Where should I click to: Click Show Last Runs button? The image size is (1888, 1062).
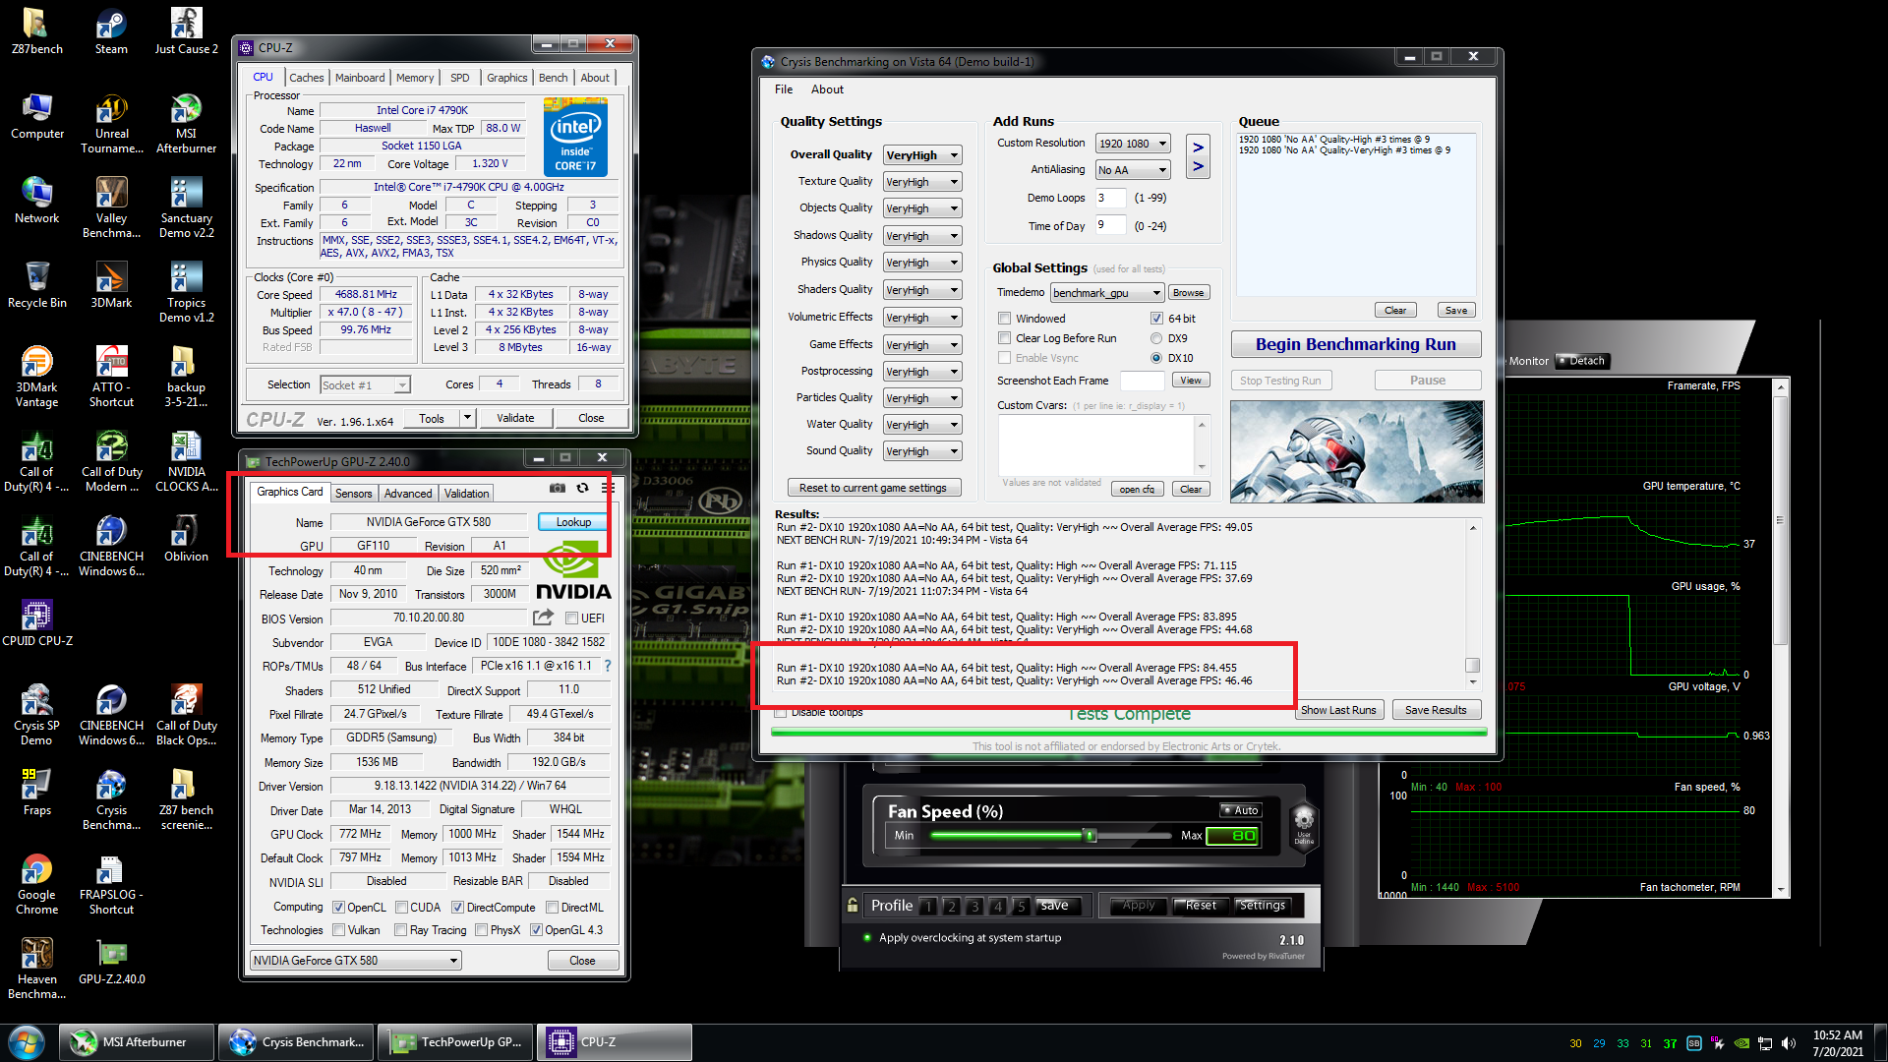pyautogui.click(x=1338, y=710)
